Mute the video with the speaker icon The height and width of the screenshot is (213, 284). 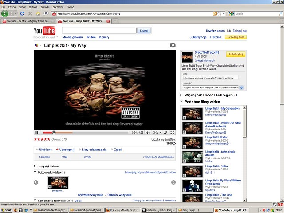coord(148,133)
